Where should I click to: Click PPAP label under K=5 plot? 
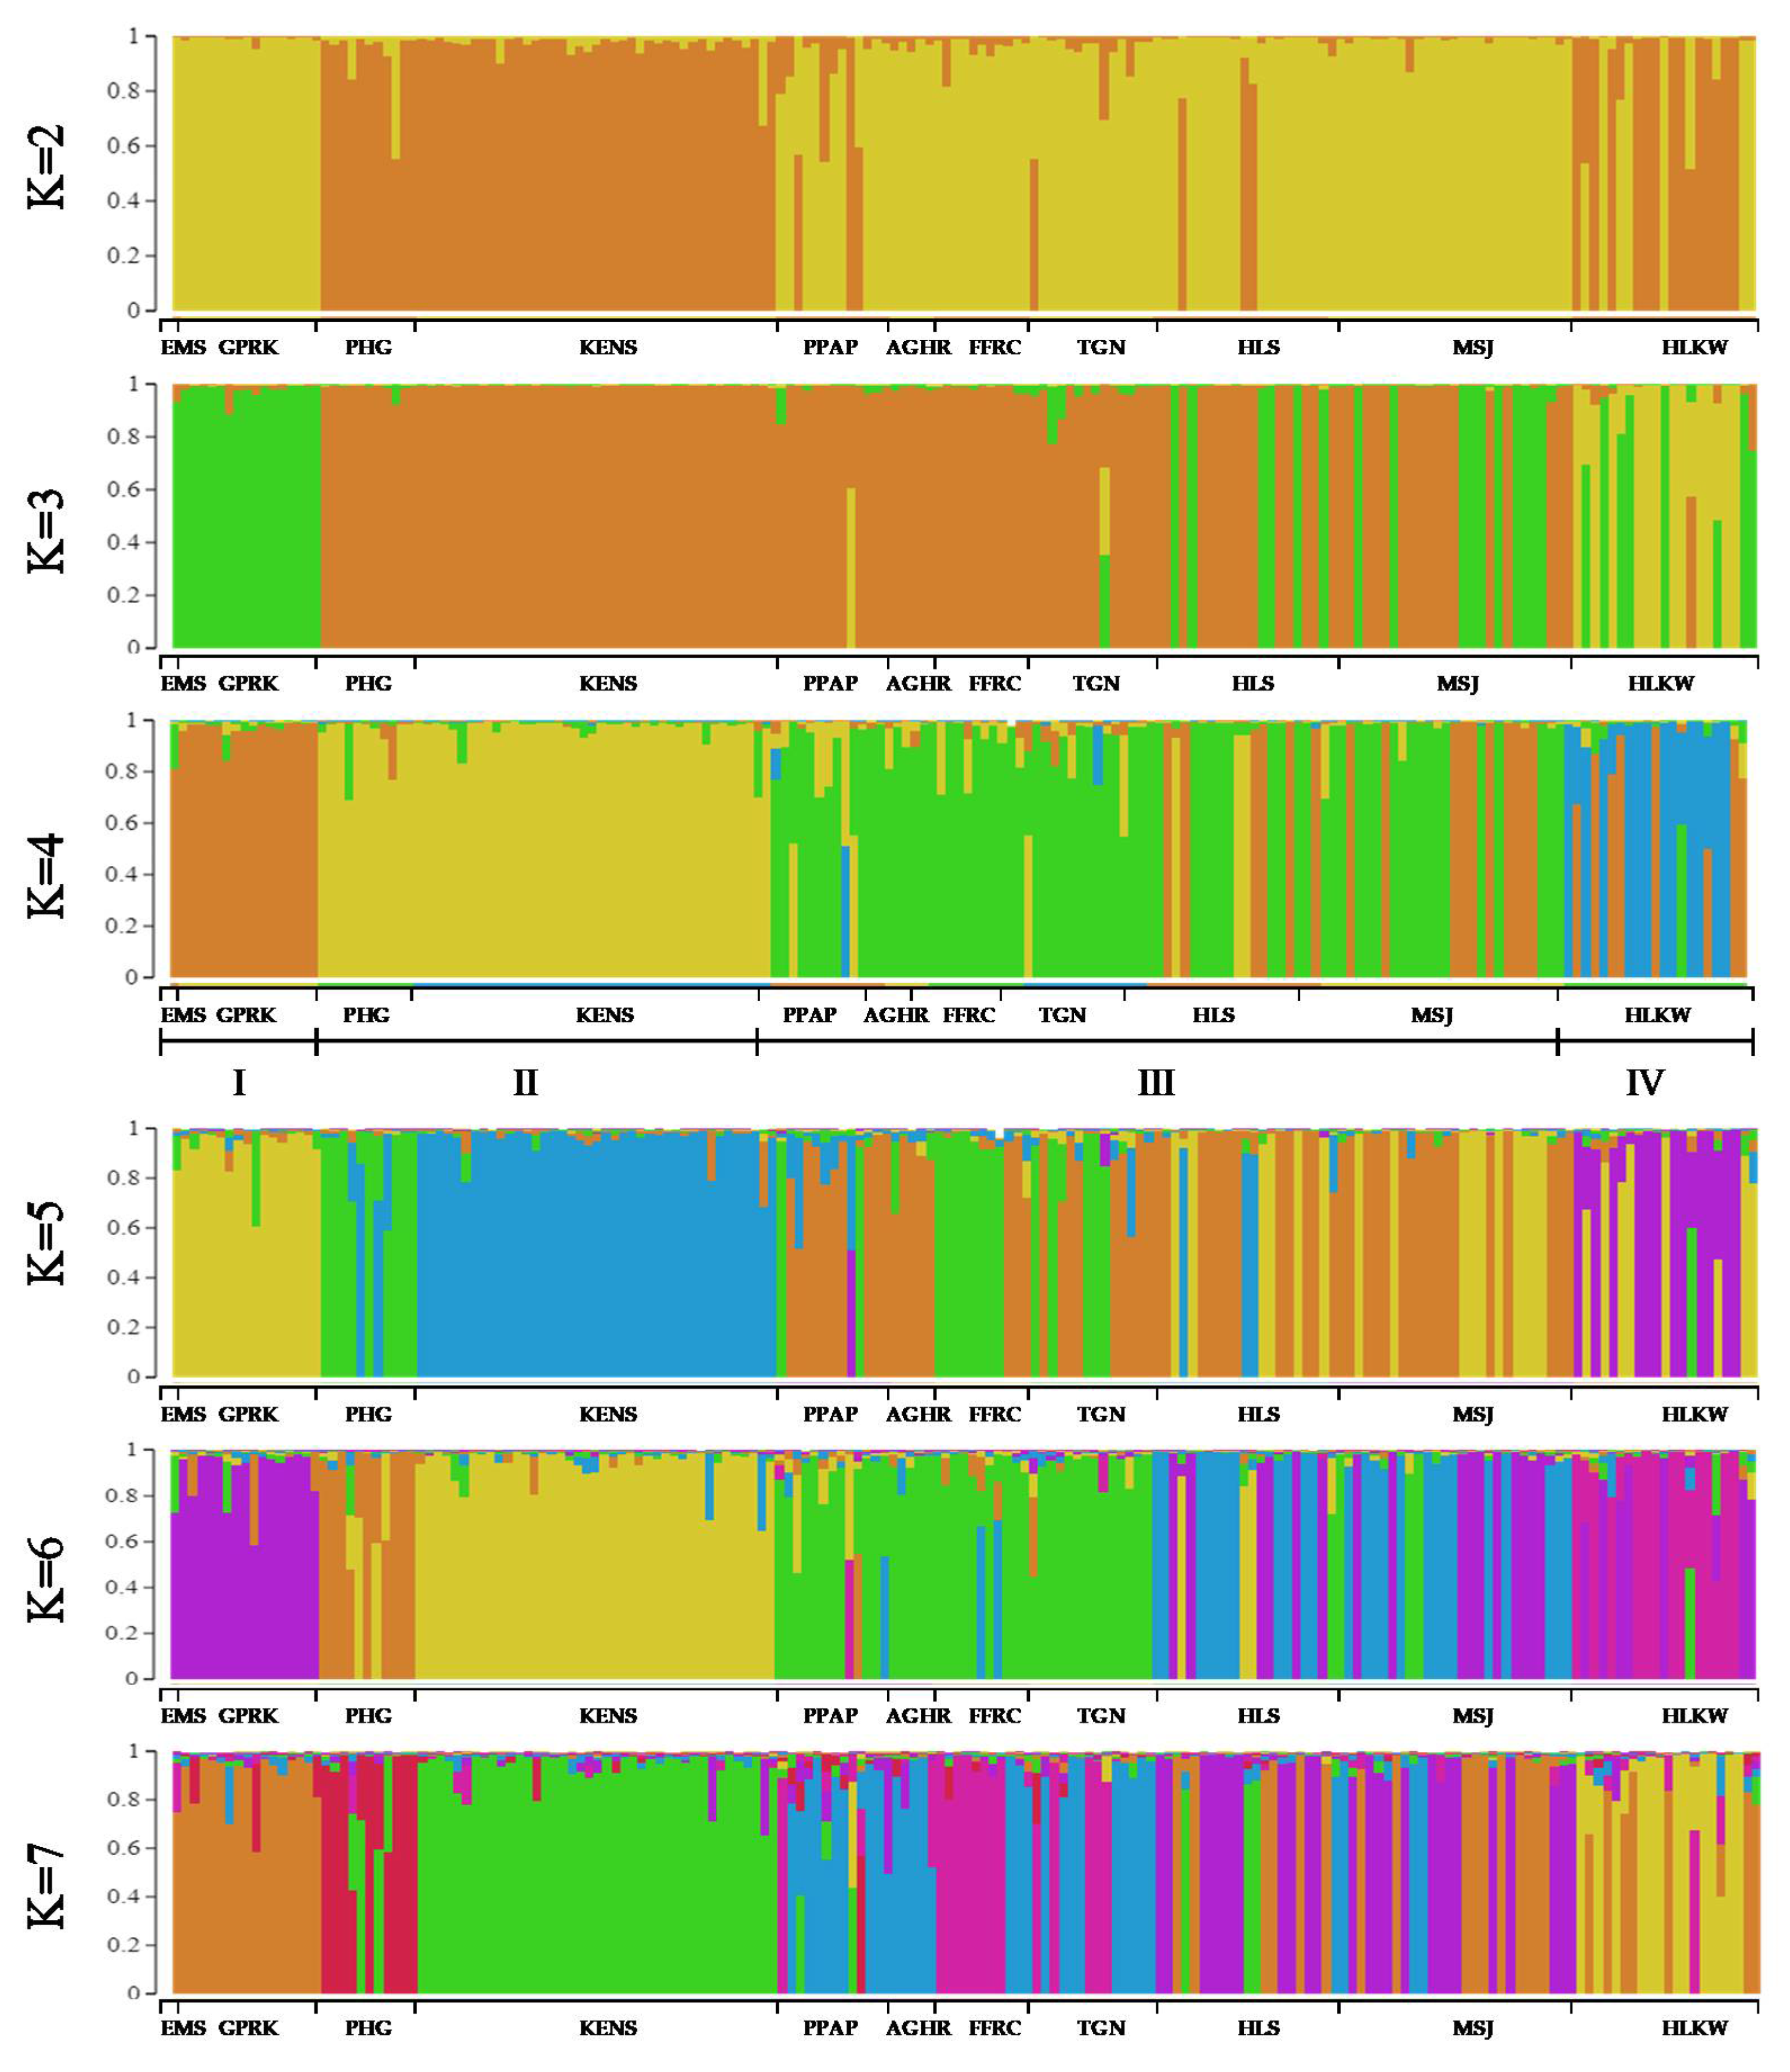click(x=830, y=1414)
